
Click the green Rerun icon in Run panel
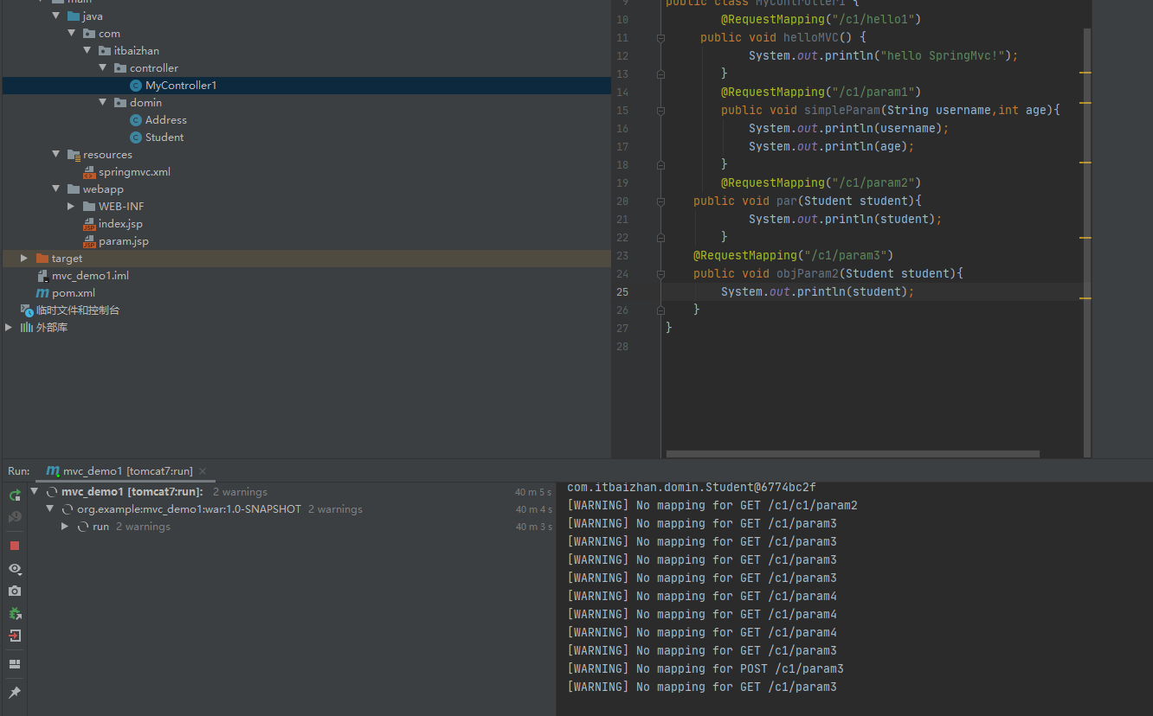[x=15, y=495]
